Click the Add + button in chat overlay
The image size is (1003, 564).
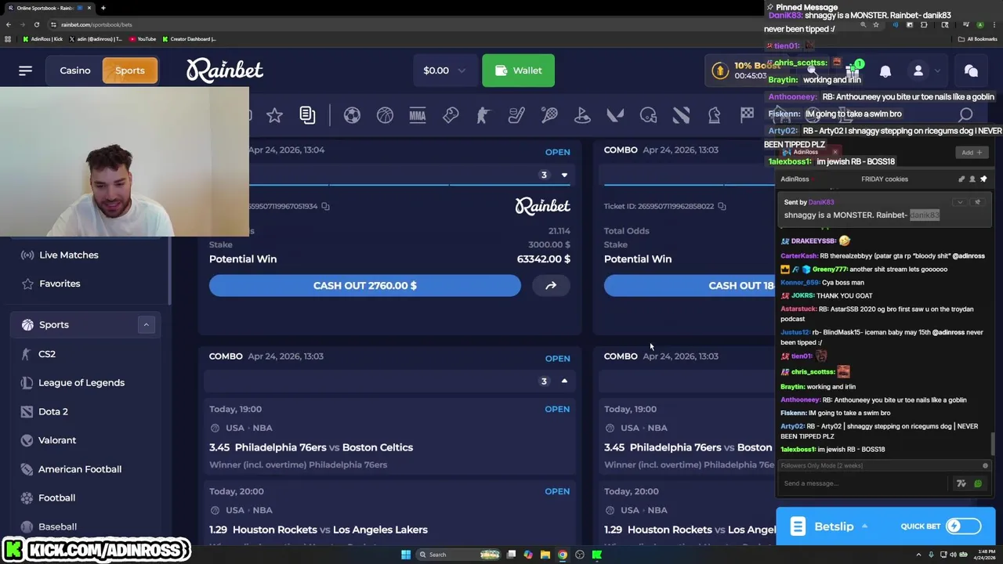pyautogui.click(x=971, y=153)
